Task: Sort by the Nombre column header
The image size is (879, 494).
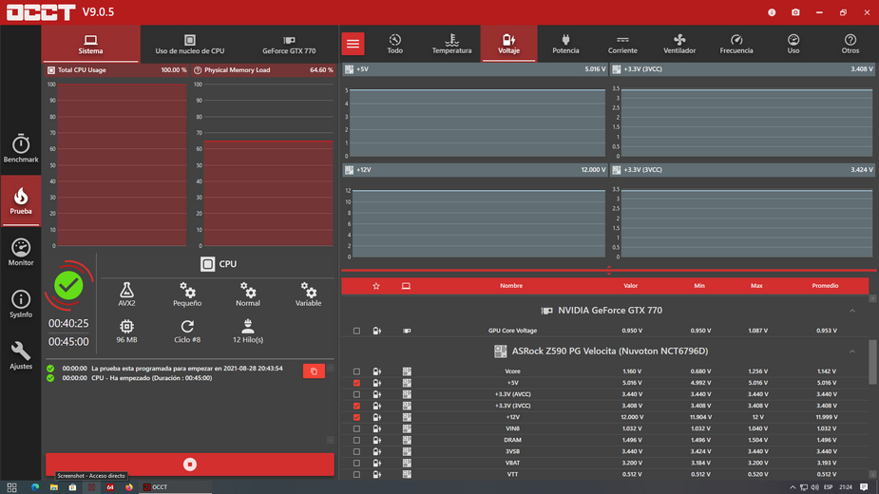Action: pos(511,286)
